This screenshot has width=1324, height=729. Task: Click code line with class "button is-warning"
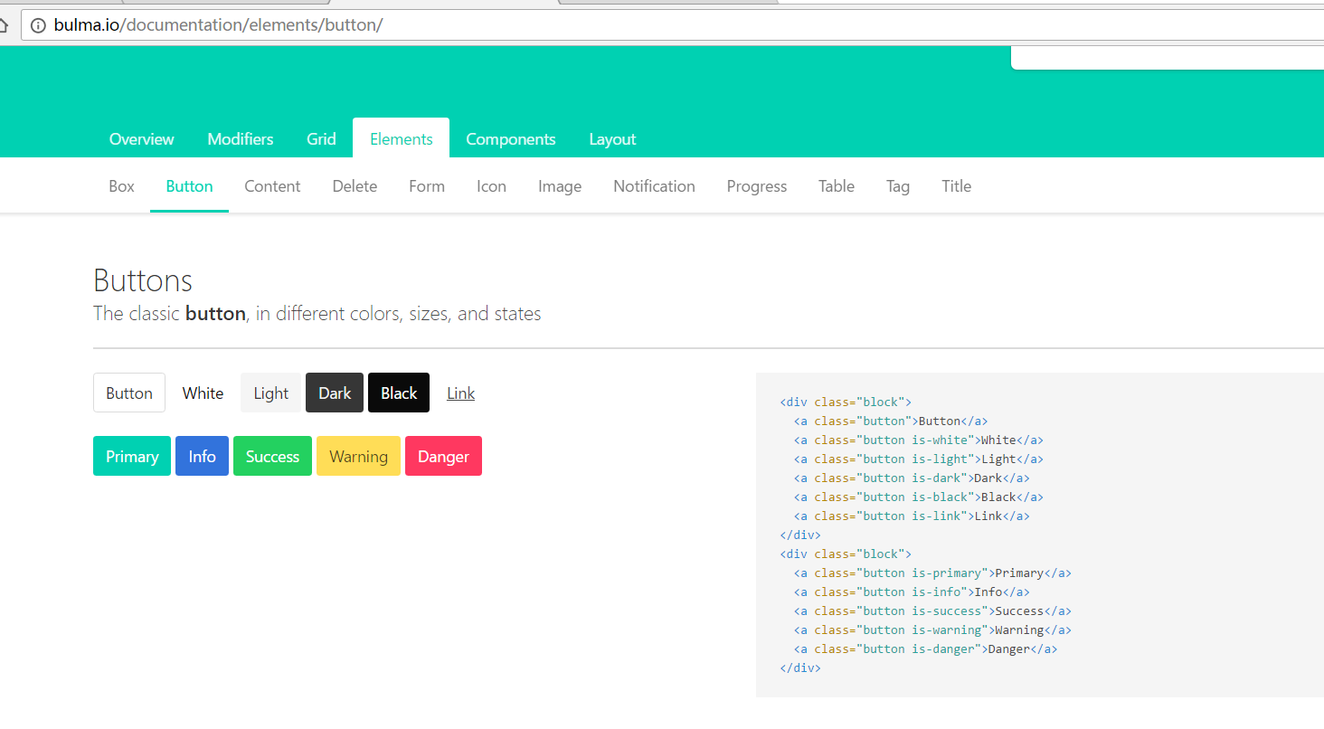[932, 630]
